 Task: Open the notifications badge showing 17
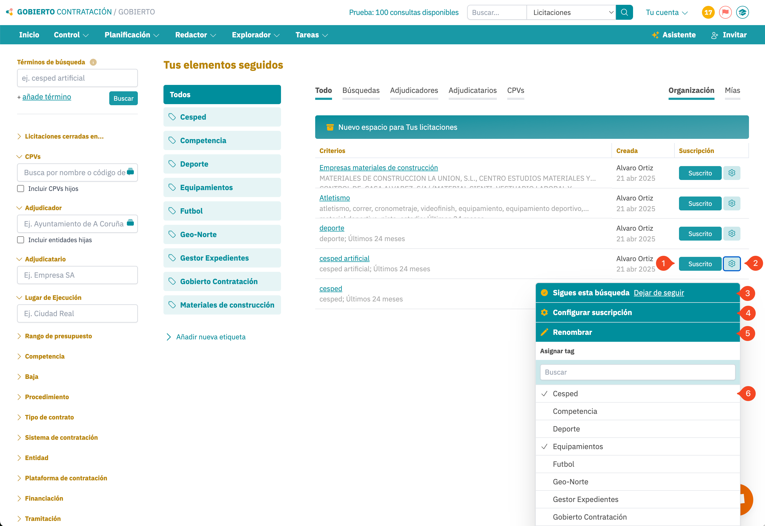[x=708, y=13]
